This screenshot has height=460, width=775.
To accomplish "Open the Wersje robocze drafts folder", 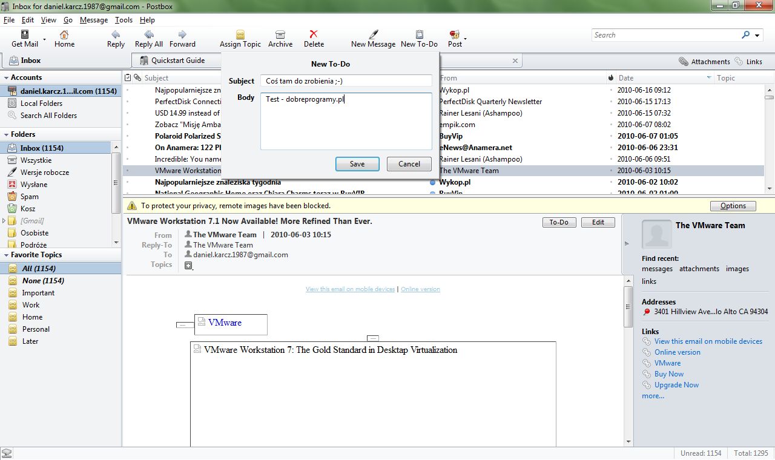I will 45,172.
